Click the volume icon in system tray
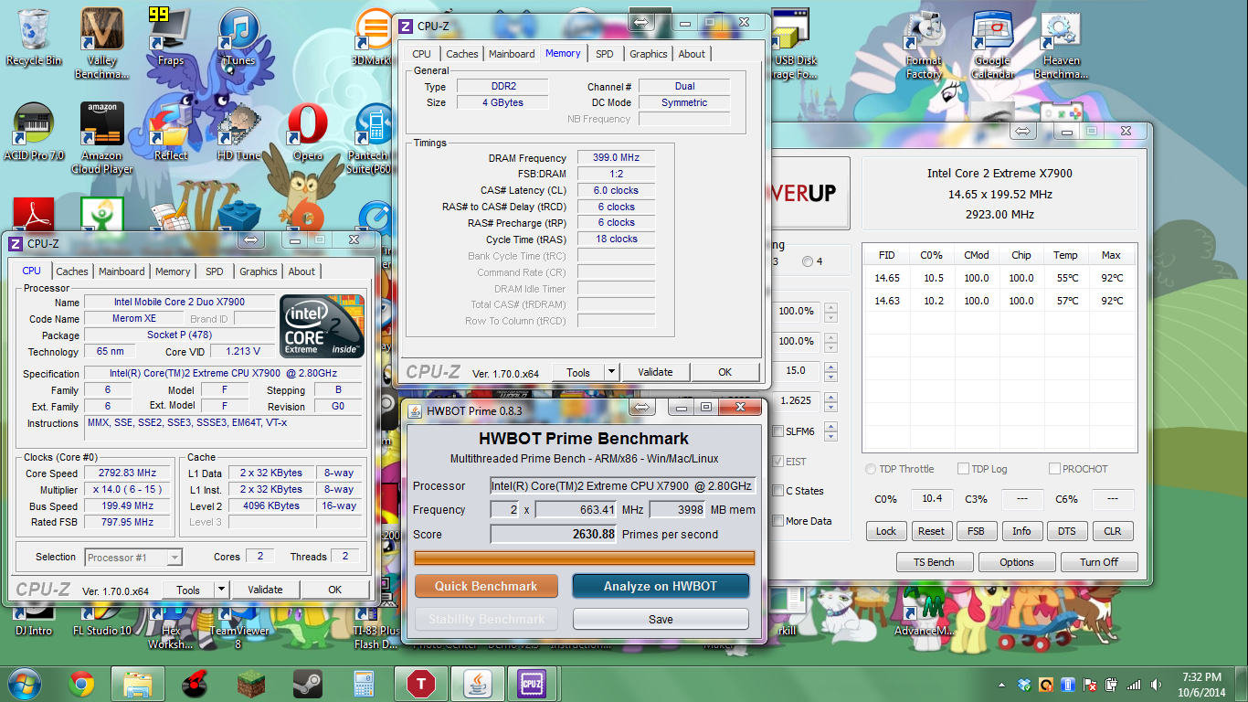1248x702 pixels. 1156,685
